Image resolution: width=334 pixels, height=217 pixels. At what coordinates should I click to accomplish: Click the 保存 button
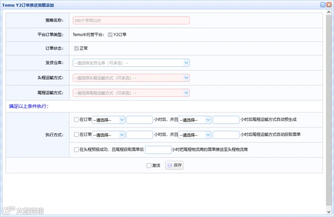click(174, 165)
